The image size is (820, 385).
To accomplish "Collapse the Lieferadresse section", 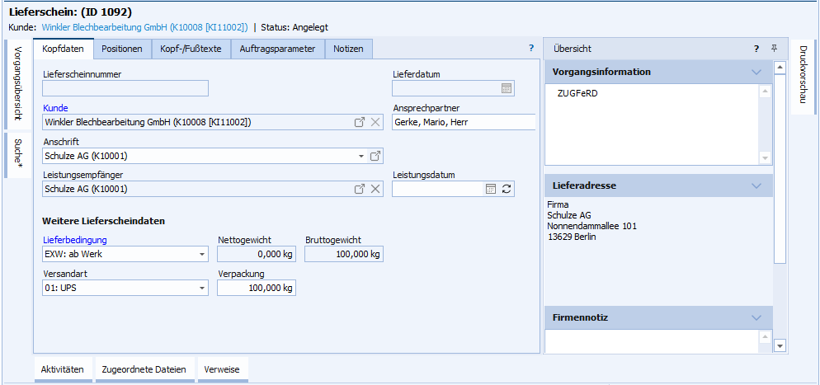I will coord(756,185).
